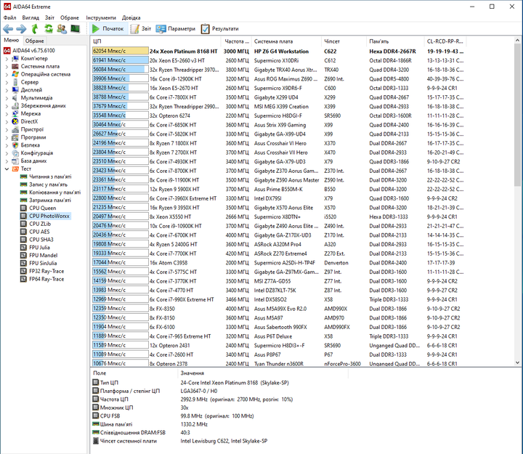Click the green up-level arrow icon

pos(35,28)
